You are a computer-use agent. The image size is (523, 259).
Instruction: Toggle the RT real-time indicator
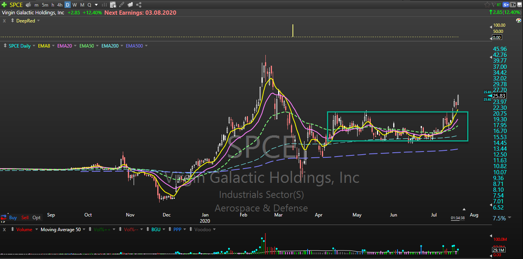pos(499,5)
